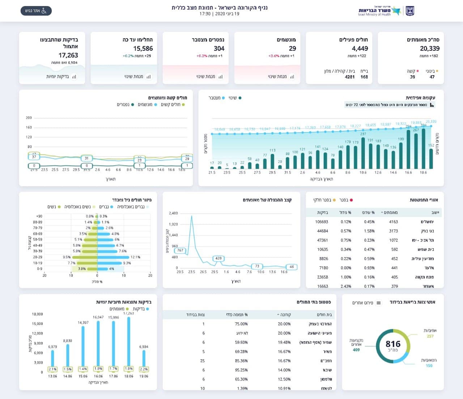Click the ירושלים row in spread areas table
The height and width of the screenshot is (399, 463).
374,222
